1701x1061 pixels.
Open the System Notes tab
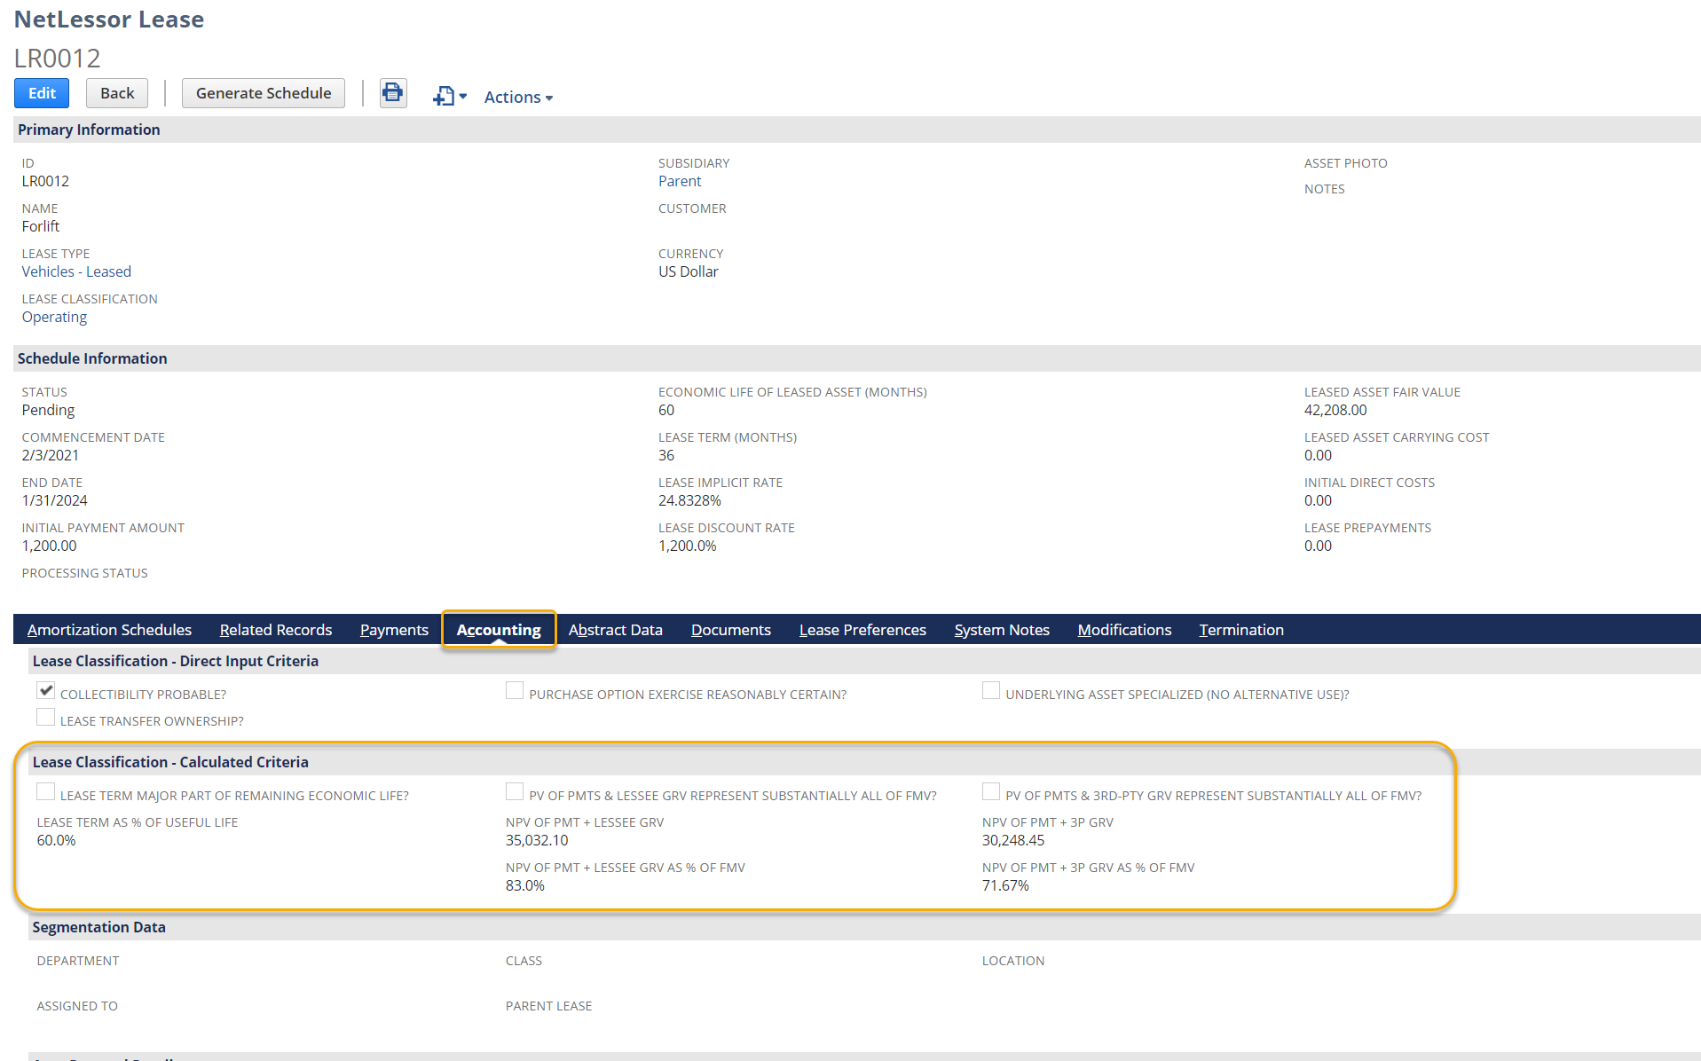point(1002,630)
